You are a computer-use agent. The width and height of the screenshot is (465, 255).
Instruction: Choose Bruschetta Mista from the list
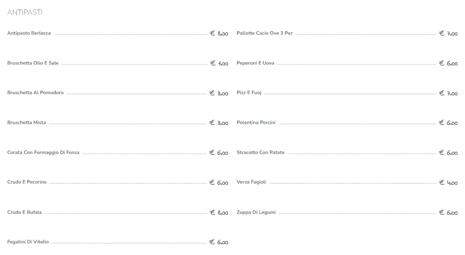click(26, 123)
